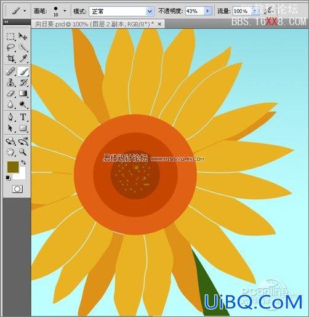Select the Gradient tool
Viewport: 309px width, 317px height.
(23, 94)
